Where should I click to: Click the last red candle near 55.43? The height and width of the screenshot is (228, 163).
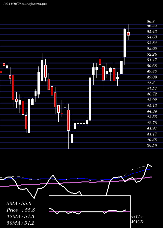click(x=128, y=34)
